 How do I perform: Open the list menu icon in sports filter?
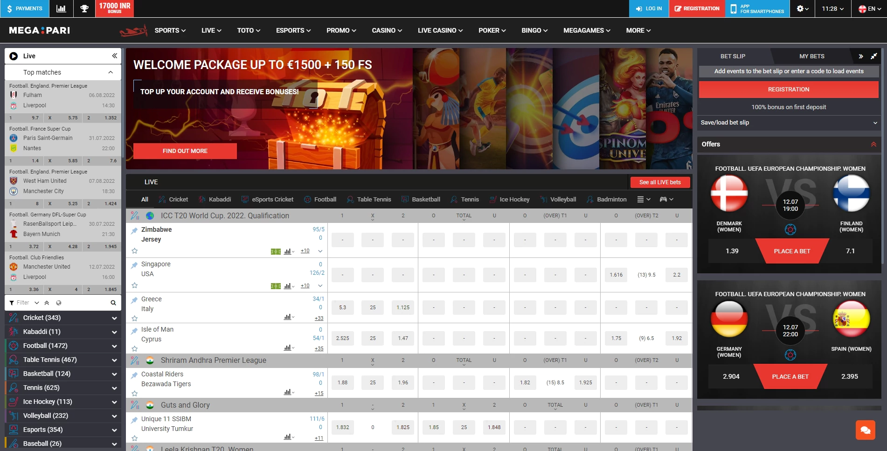click(644, 199)
